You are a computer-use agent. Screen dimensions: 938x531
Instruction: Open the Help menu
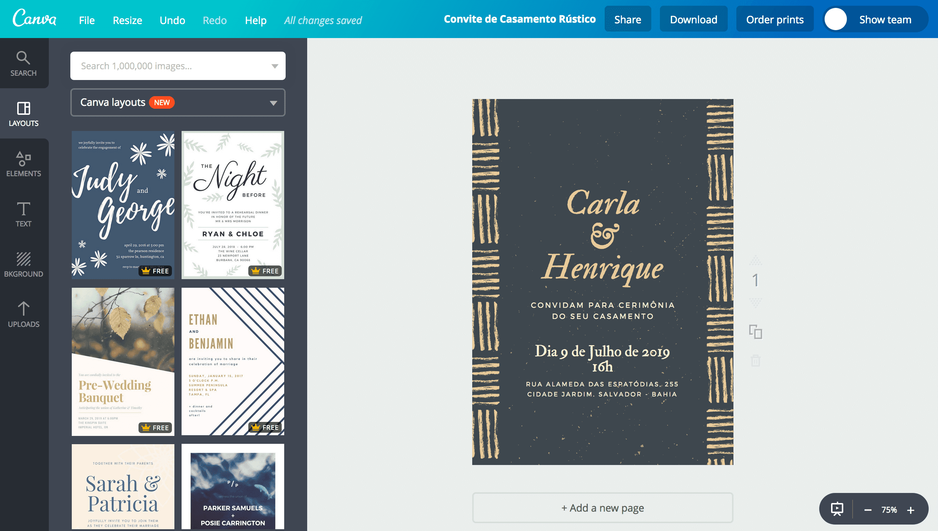255,20
